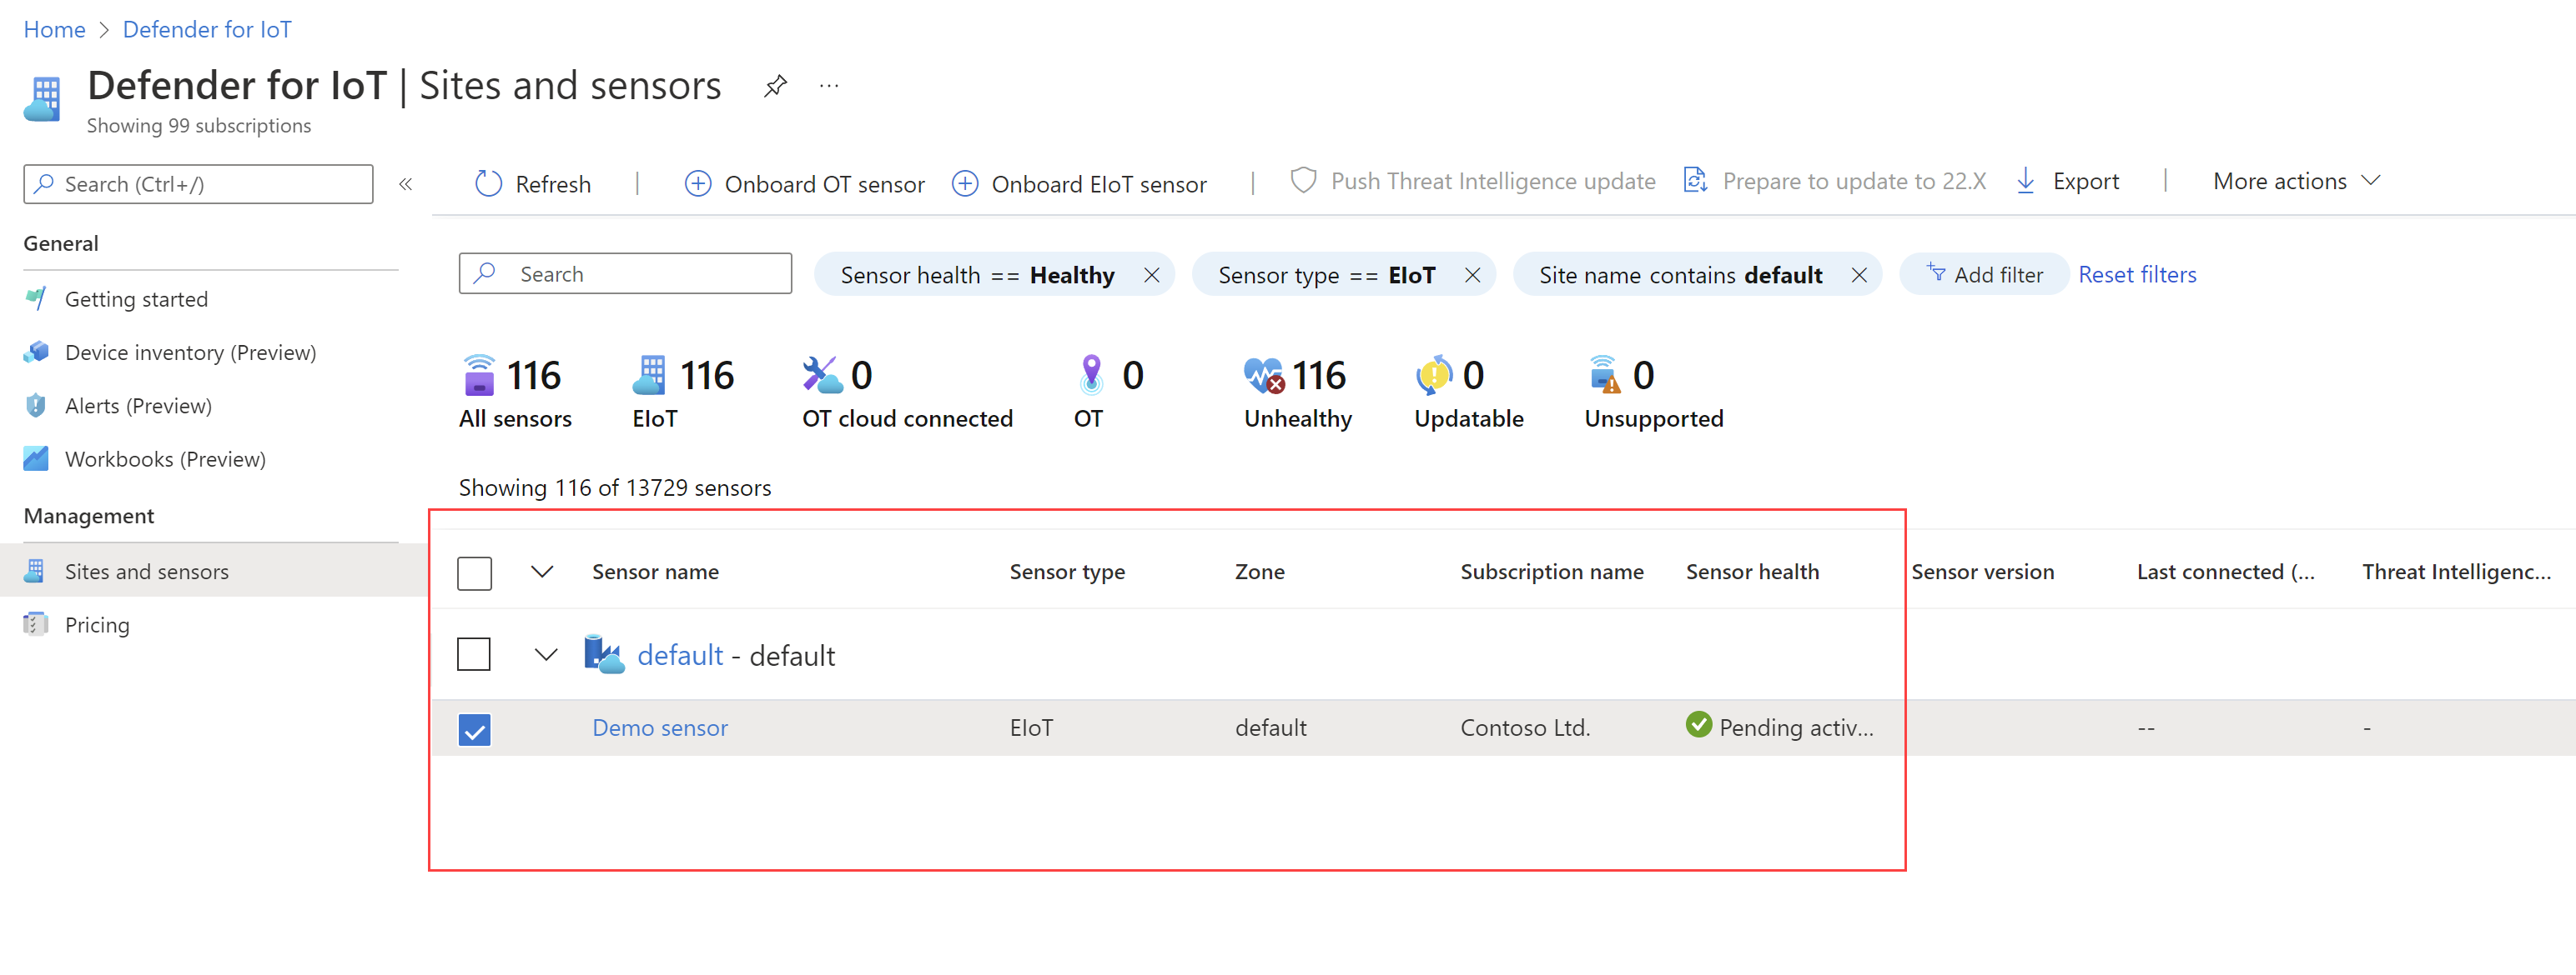Image resolution: width=2576 pixels, height=975 pixels.
Task: Click the default site icon
Action: pos(604,655)
